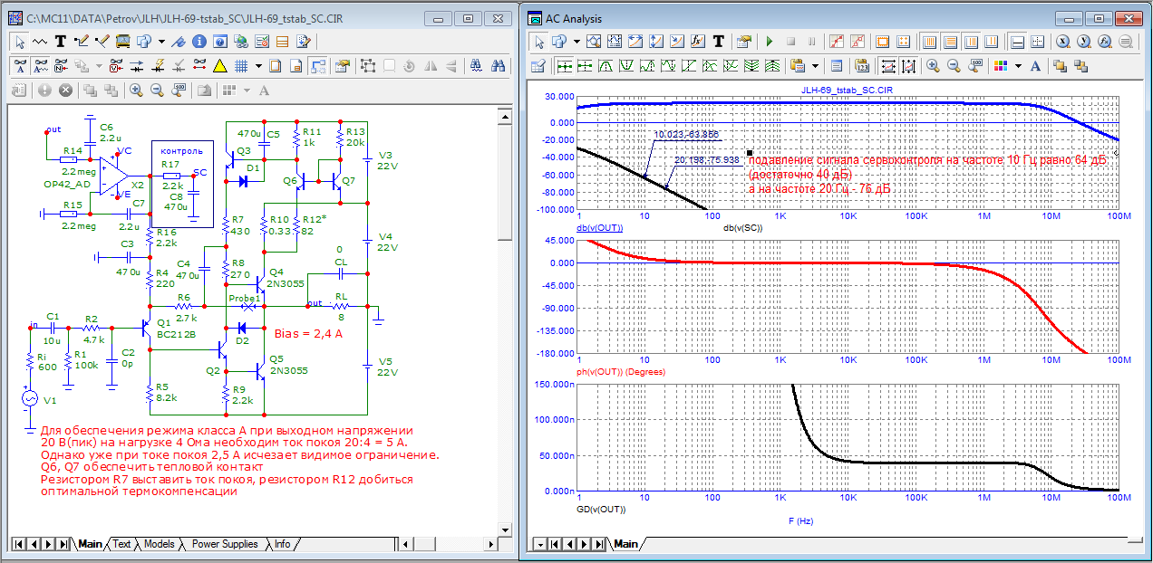Image resolution: width=1153 pixels, height=563 pixels.
Task: Click the Info mode blue icon
Action: [x=198, y=42]
